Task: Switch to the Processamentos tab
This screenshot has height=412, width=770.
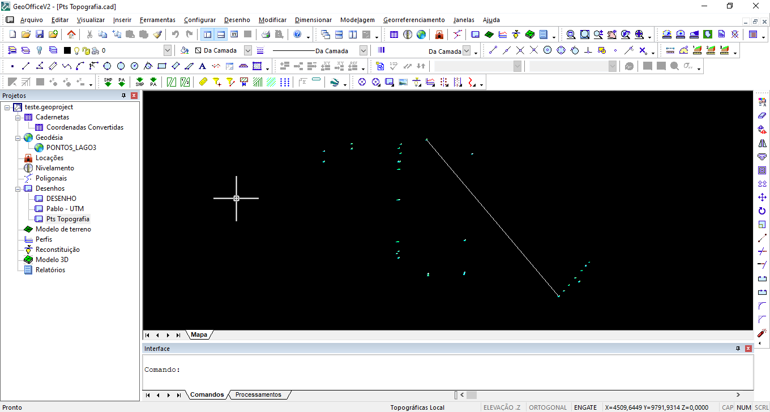Action: 258,394
